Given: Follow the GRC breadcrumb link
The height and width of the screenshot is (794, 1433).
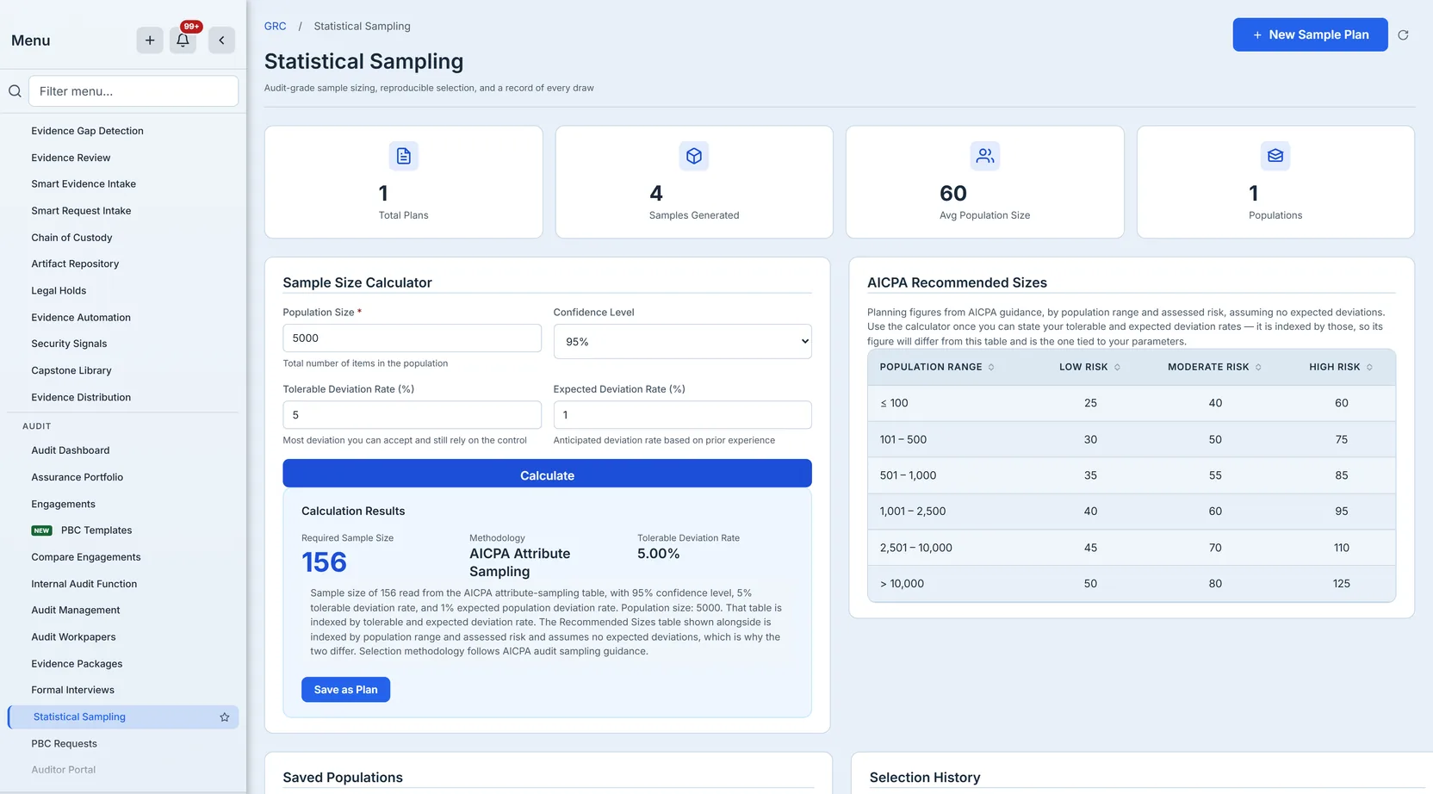Looking at the screenshot, I should click(x=275, y=27).
